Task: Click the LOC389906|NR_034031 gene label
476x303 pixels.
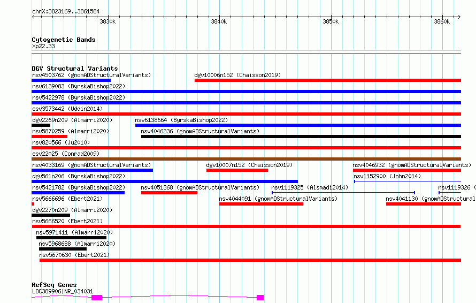Action: point(63,291)
